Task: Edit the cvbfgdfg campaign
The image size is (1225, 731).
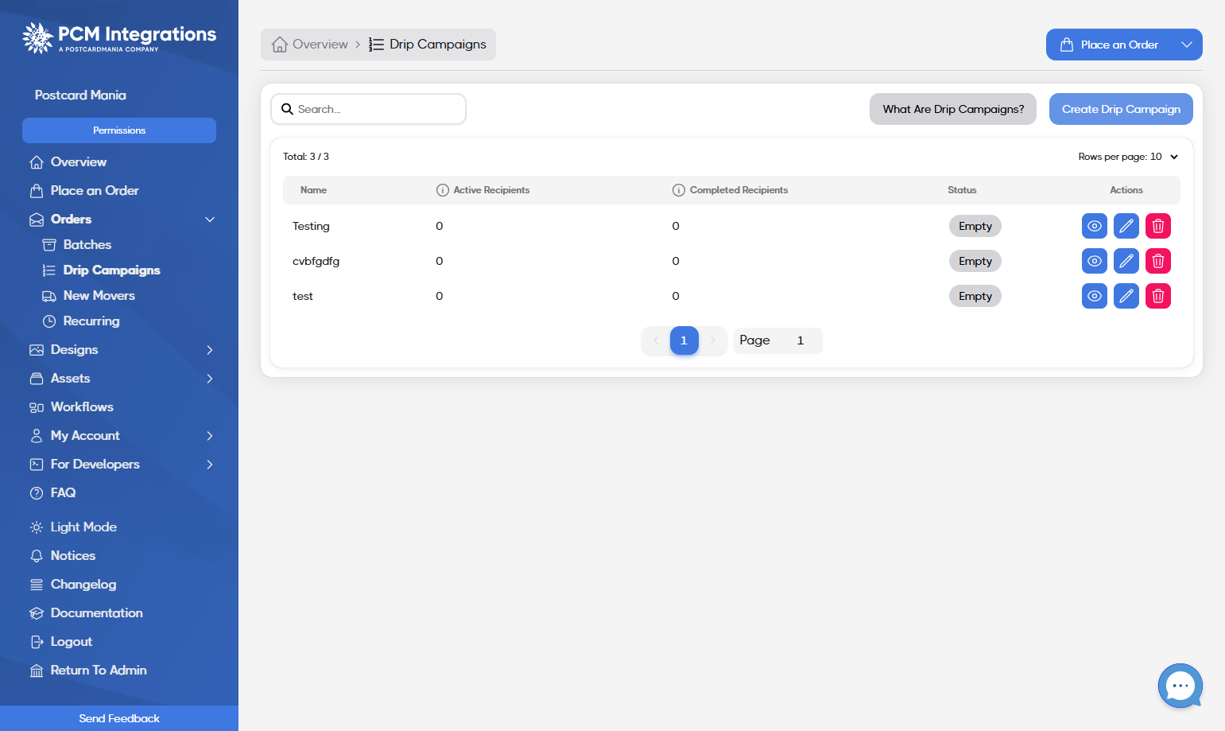Action: (1126, 261)
